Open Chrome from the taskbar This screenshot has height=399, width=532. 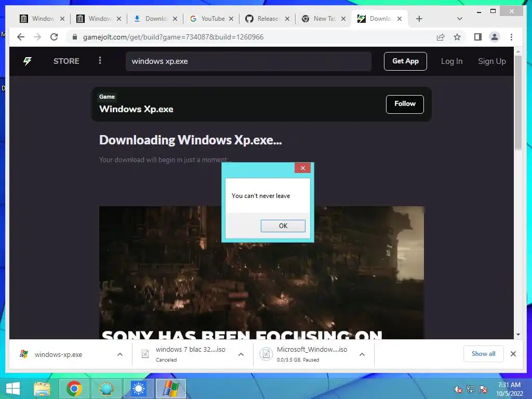(x=74, y=389)
